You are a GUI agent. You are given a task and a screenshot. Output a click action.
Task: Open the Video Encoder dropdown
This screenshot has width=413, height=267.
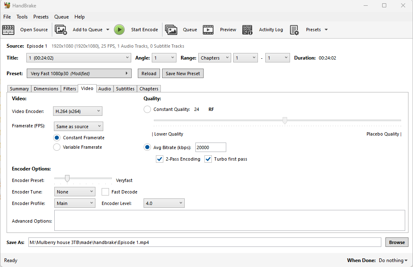click(x=78, y=111)
